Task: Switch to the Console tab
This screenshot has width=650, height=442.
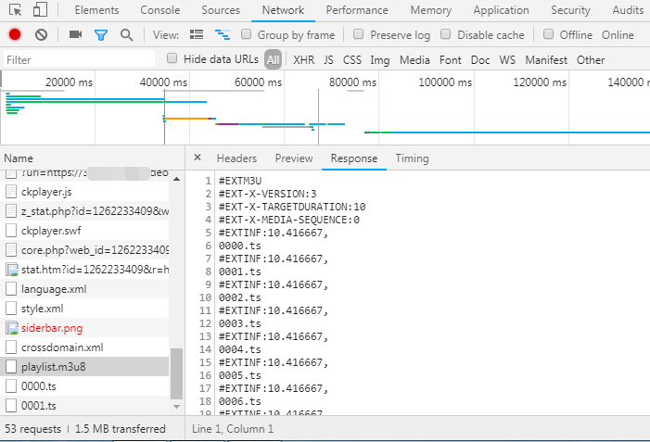Action: tap(160, 10)
